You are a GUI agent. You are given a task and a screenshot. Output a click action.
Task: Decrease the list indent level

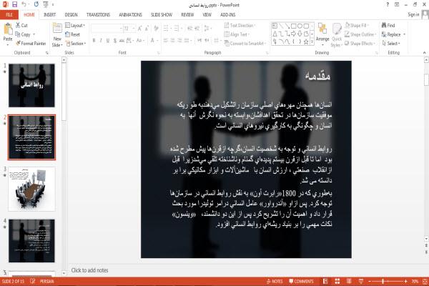click(190, 28)
